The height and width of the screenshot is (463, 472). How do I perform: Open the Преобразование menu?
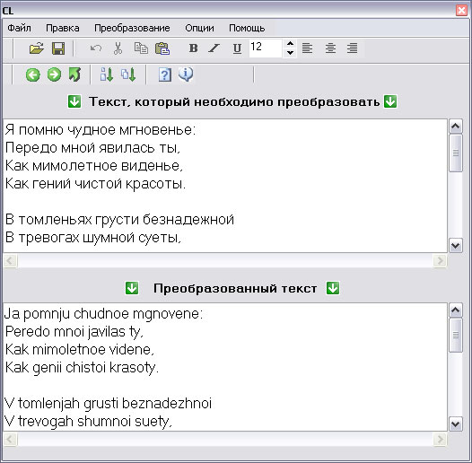tap(132, 28)
